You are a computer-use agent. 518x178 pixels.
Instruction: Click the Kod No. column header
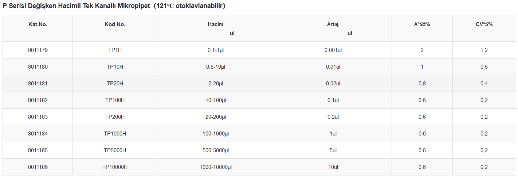click(115, 24)
